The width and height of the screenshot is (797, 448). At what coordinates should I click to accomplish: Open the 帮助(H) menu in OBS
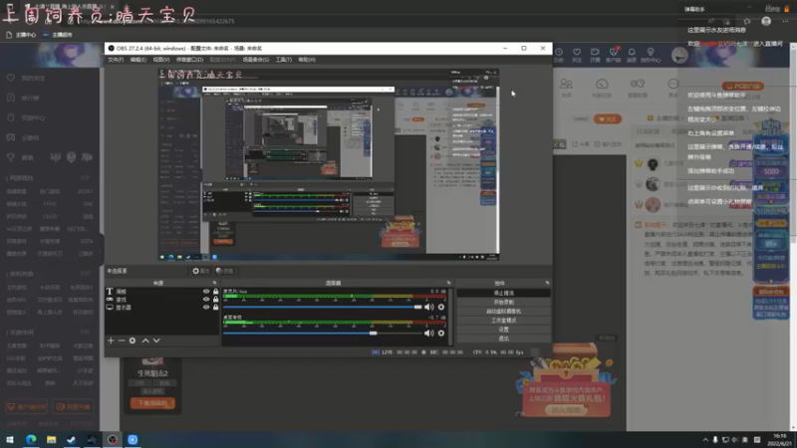pos(307,60)
